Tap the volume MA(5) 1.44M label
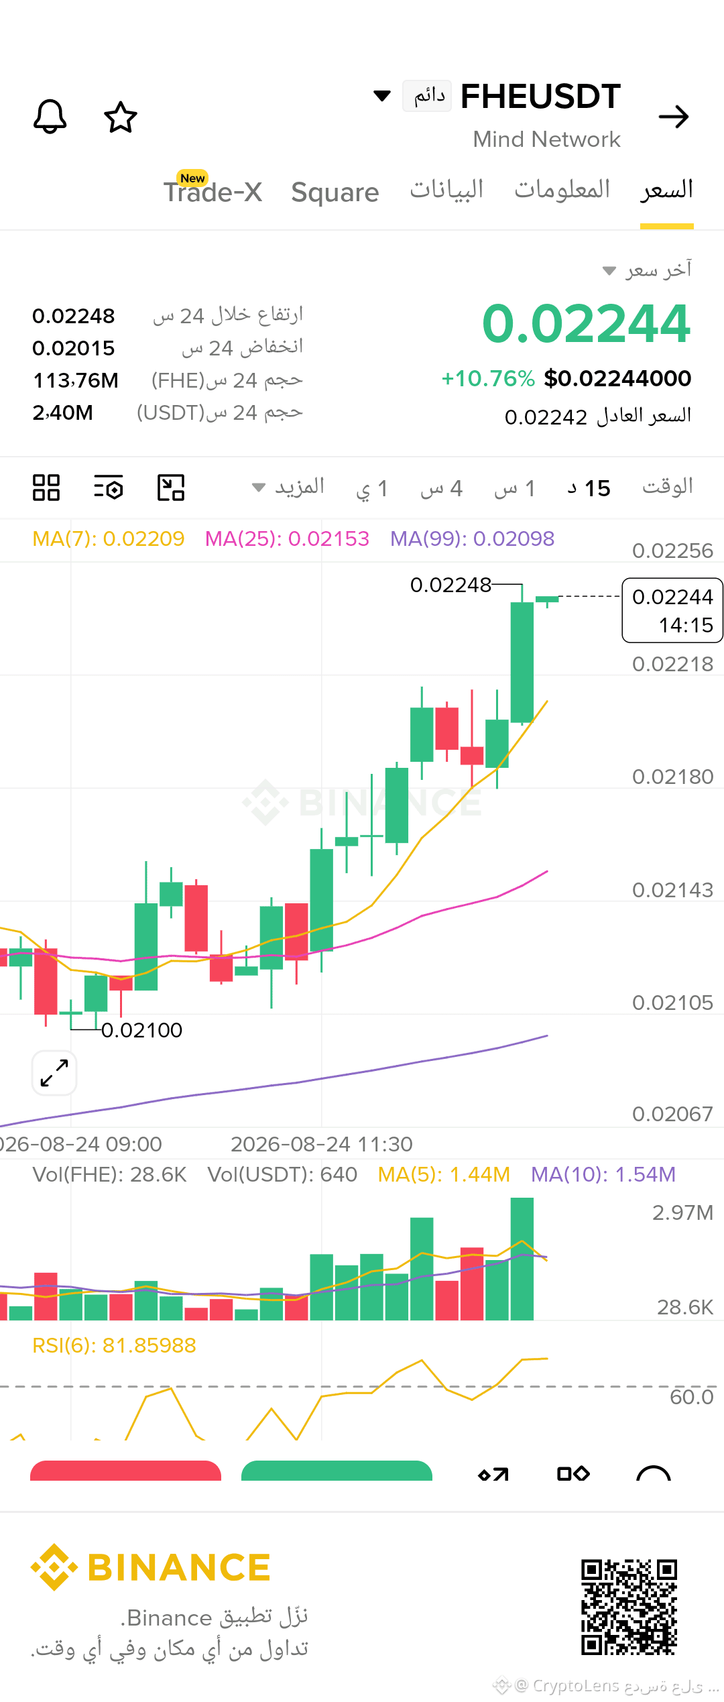This screenshot has height=1702, width=724. click(444, 1174)
